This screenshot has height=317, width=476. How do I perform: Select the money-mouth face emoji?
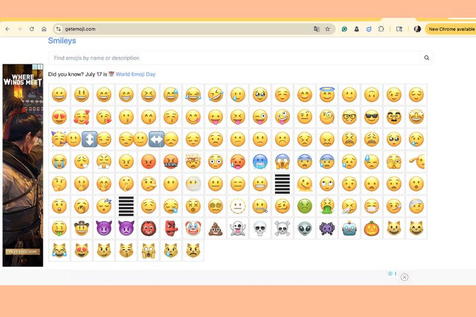pyautogui.click(x=59, y=228)
